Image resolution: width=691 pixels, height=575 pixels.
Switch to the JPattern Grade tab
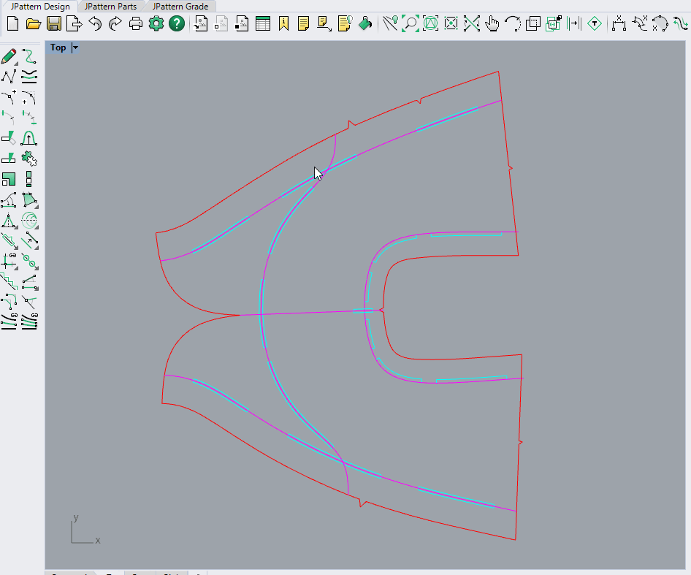click(180, 7)
